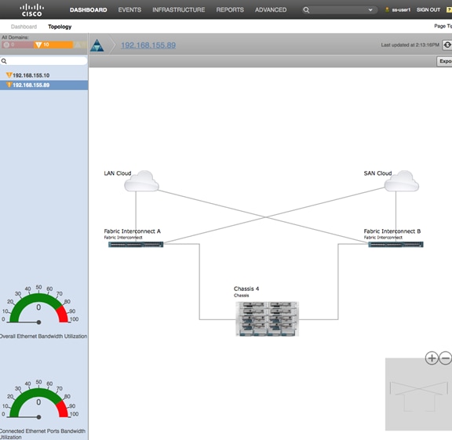Open the REPORTS menu
This screenshot has height=440, width=452.
230,9
